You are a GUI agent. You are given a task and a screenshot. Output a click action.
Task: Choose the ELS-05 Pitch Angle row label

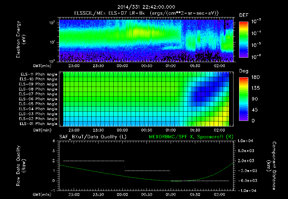38,104
